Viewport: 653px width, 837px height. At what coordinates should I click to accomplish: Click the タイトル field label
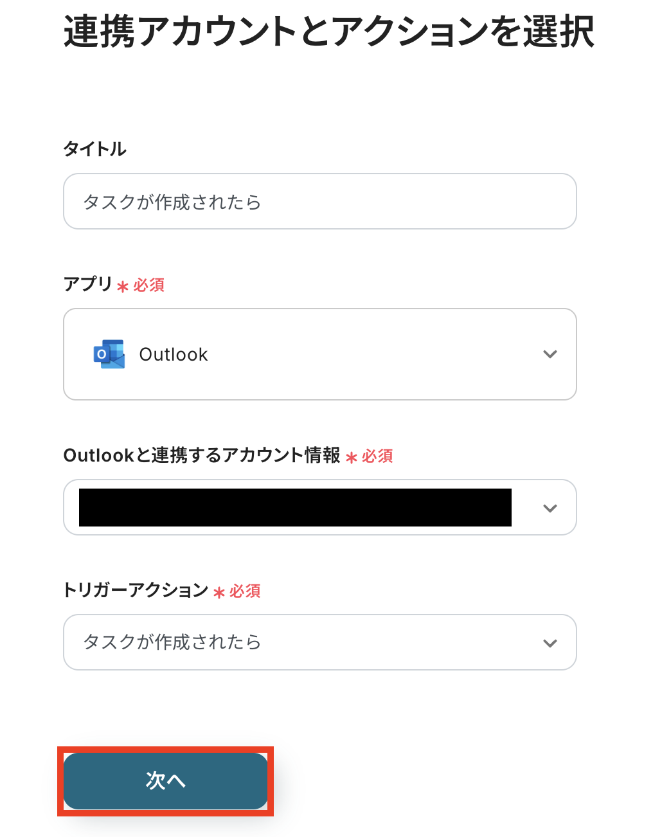pyautogui.click(x=94, y=149)
